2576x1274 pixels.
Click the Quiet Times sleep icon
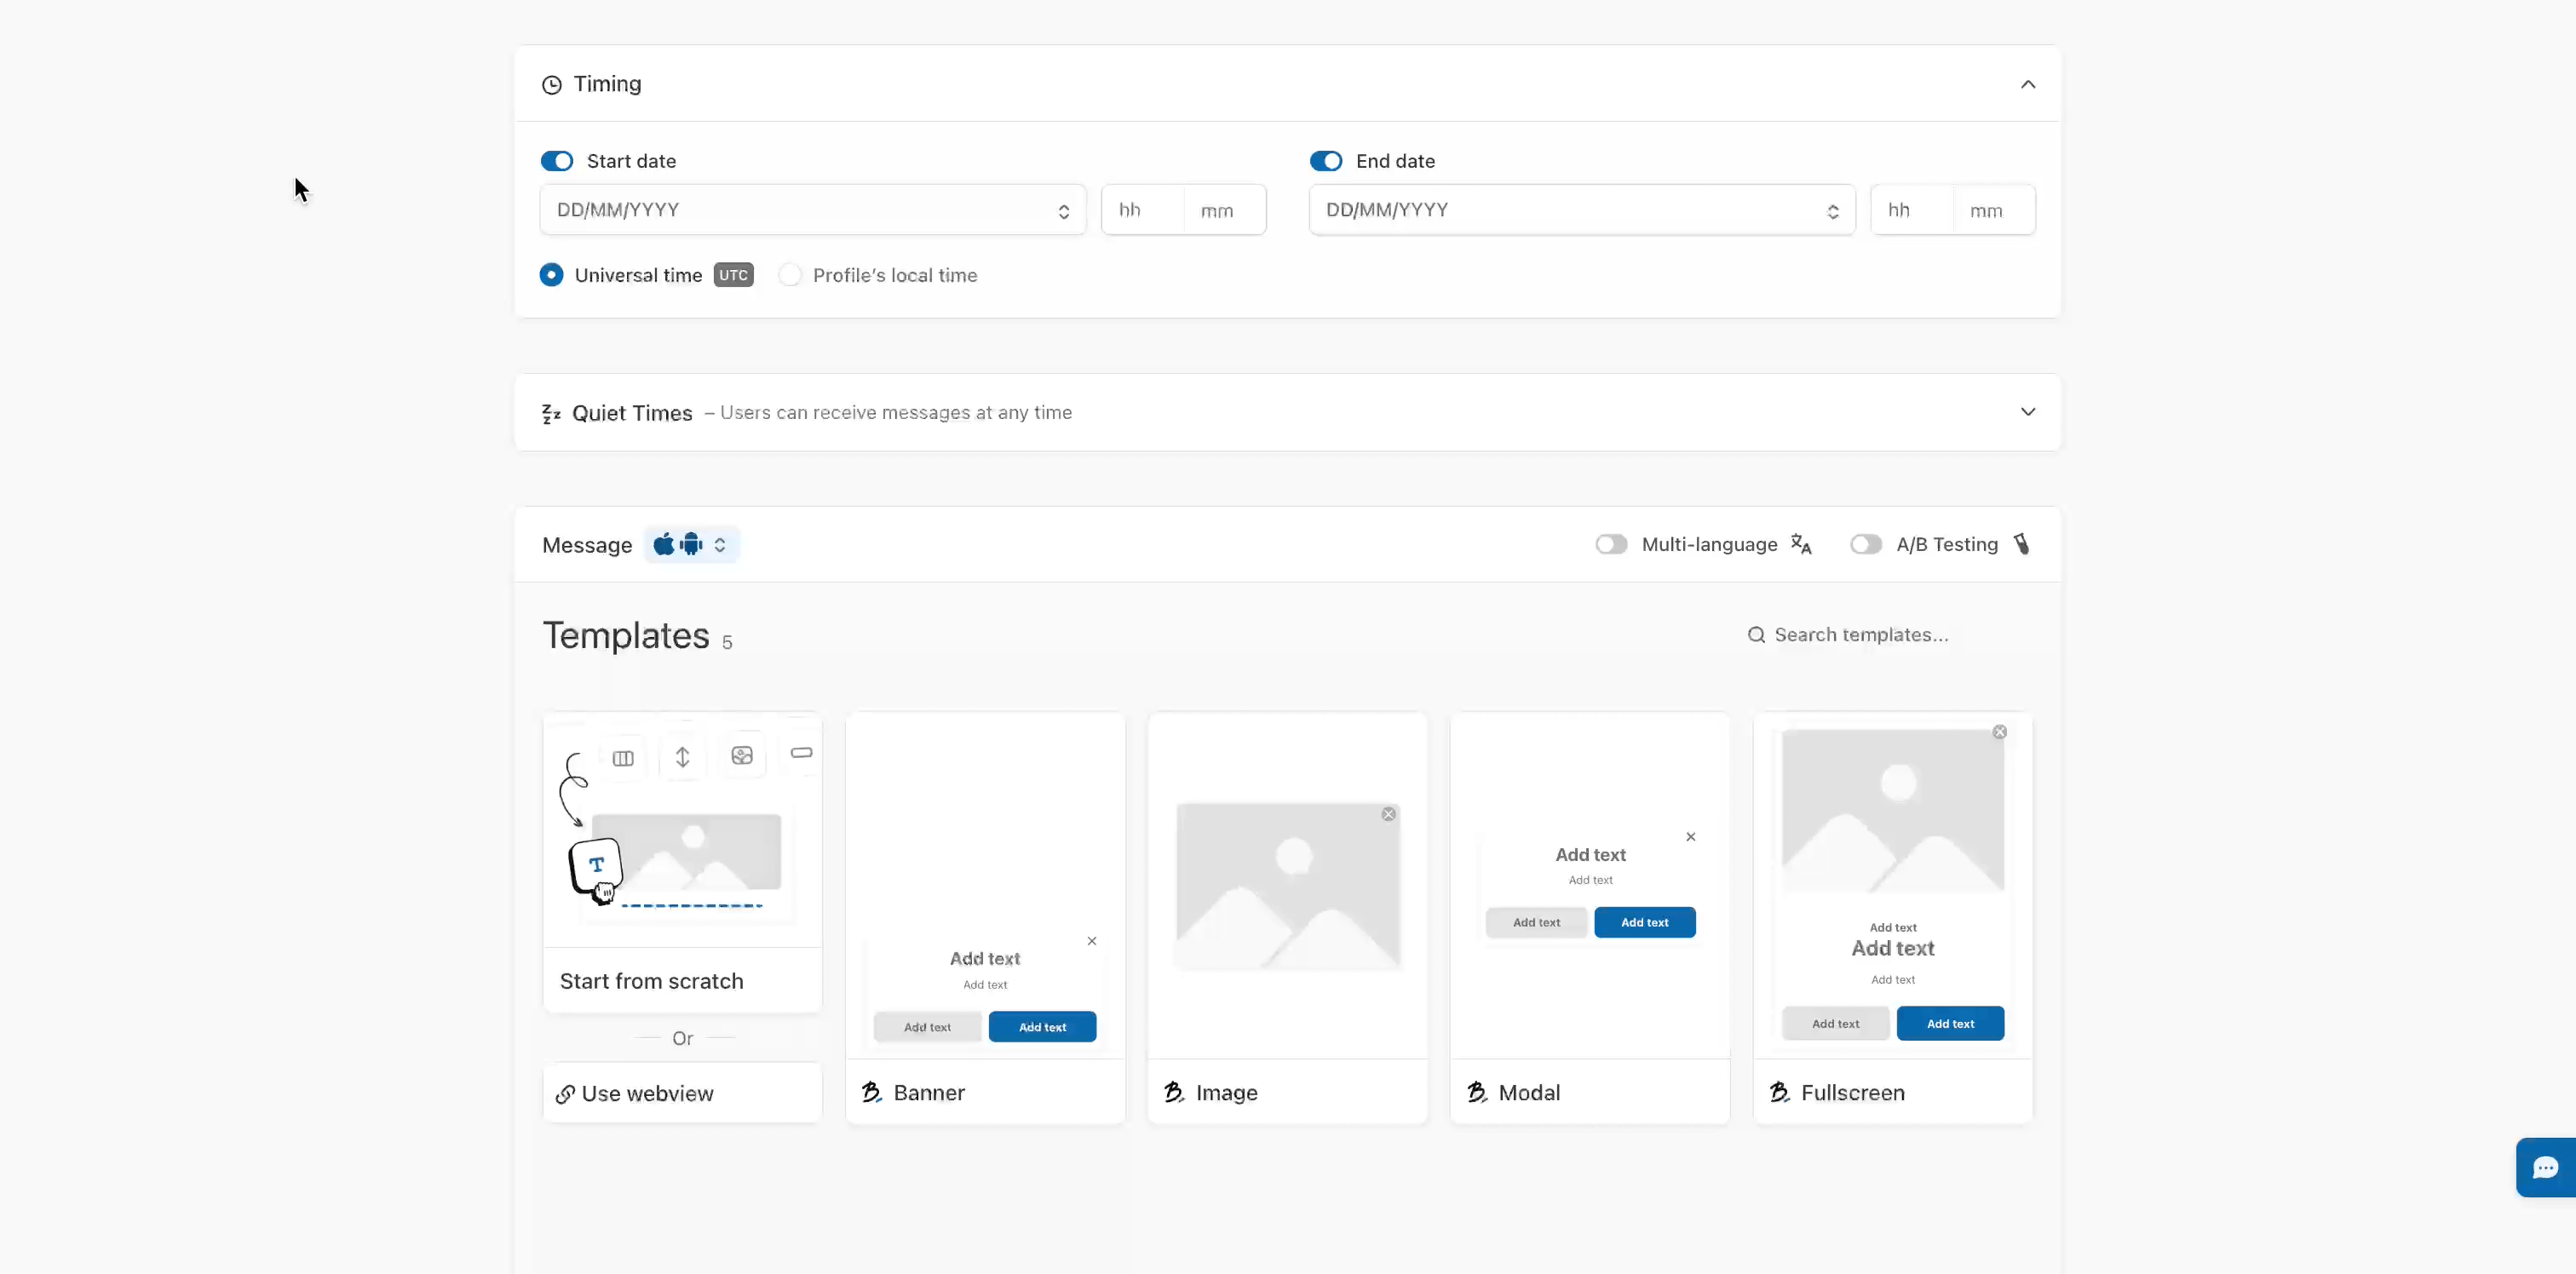click(x=551, y=413)
